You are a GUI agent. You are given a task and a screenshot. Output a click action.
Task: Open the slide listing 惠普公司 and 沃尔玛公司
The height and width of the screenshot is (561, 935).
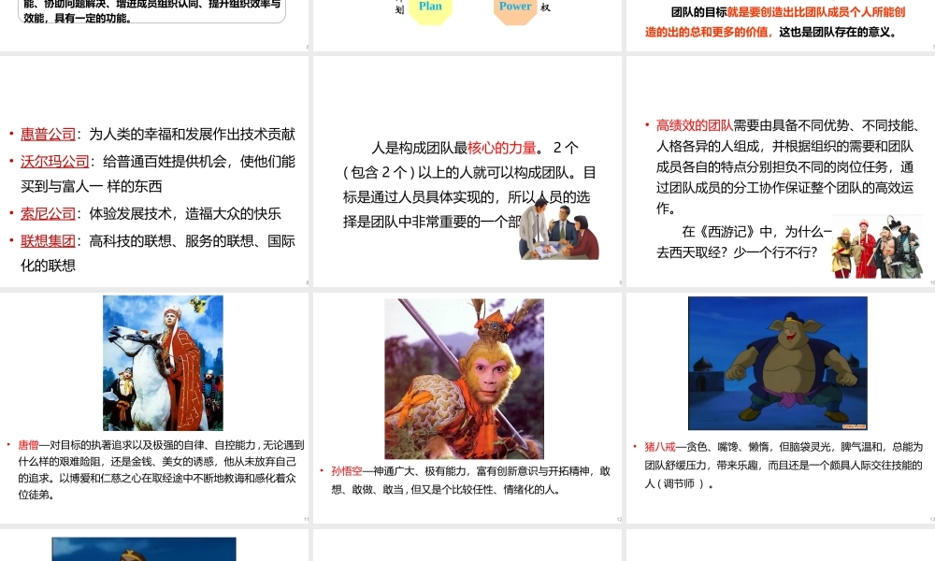click(x=154, y=172)
